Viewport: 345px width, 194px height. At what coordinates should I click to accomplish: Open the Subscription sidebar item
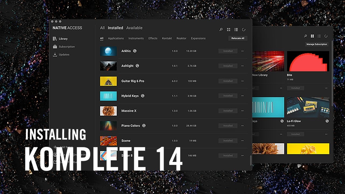64,47
